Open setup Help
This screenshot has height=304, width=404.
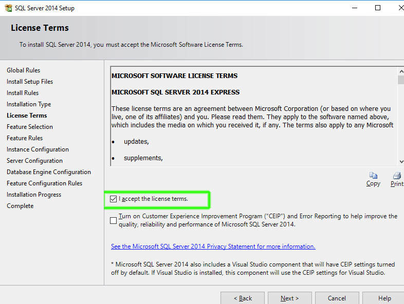pyautogui.click(x=384, y=298)
